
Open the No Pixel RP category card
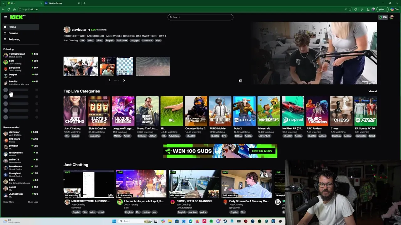tap(293, 111)
